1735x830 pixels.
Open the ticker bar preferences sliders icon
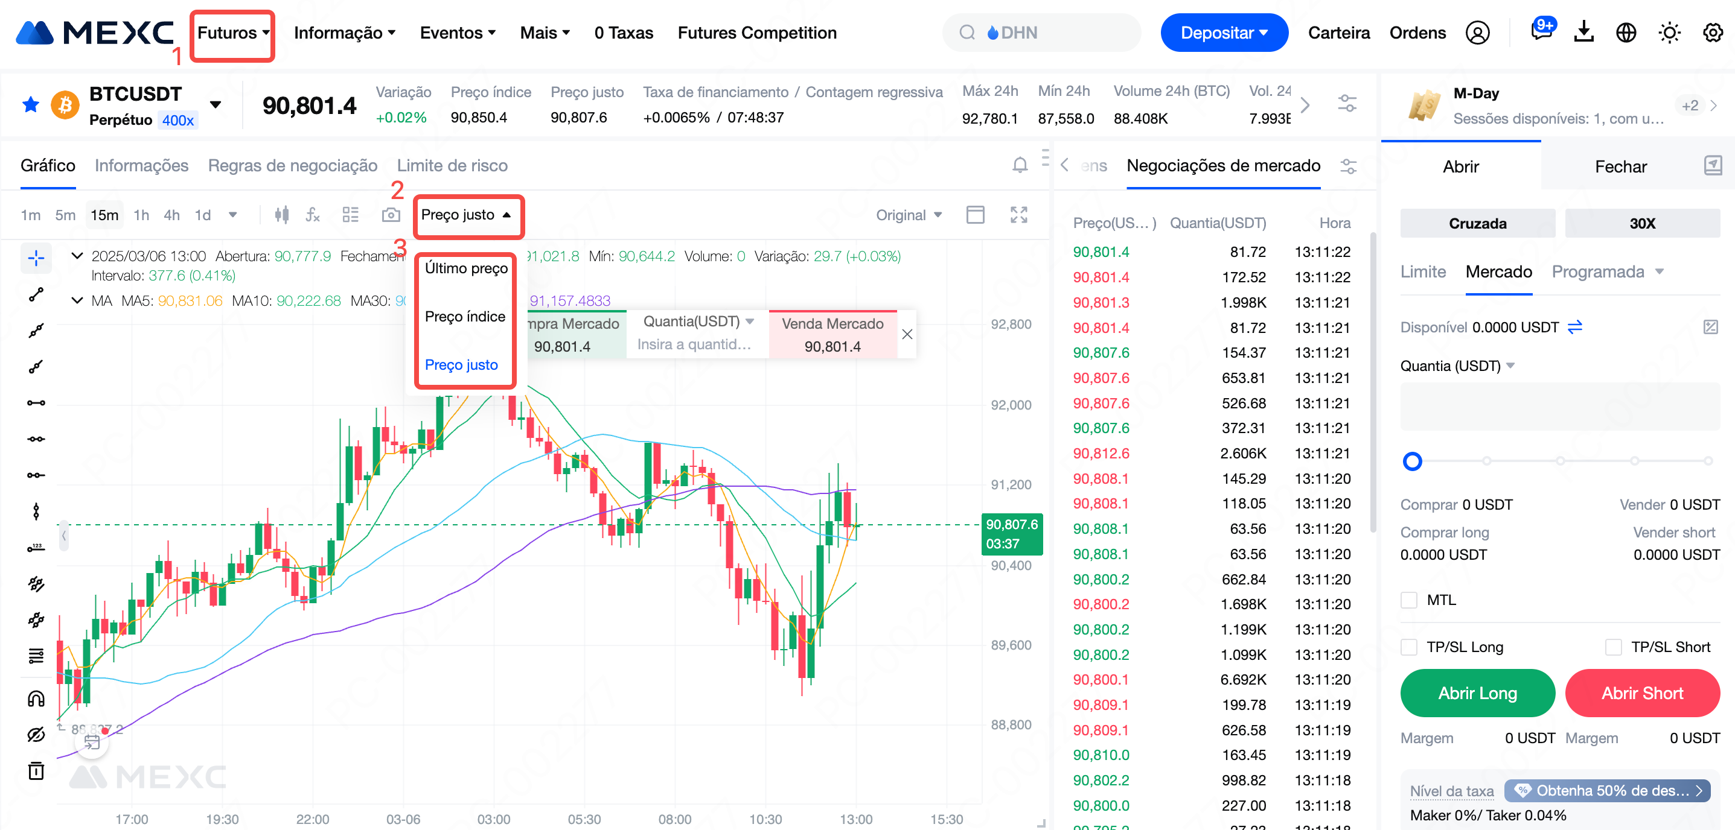pos(1346,104)
